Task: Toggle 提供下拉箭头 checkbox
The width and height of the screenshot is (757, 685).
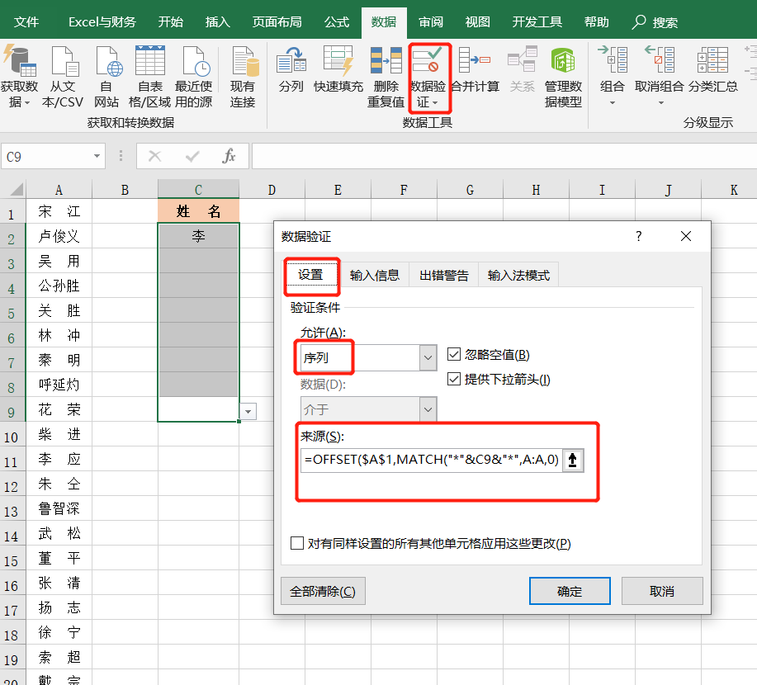Action: pyautogui.click(x=453, y=379)
